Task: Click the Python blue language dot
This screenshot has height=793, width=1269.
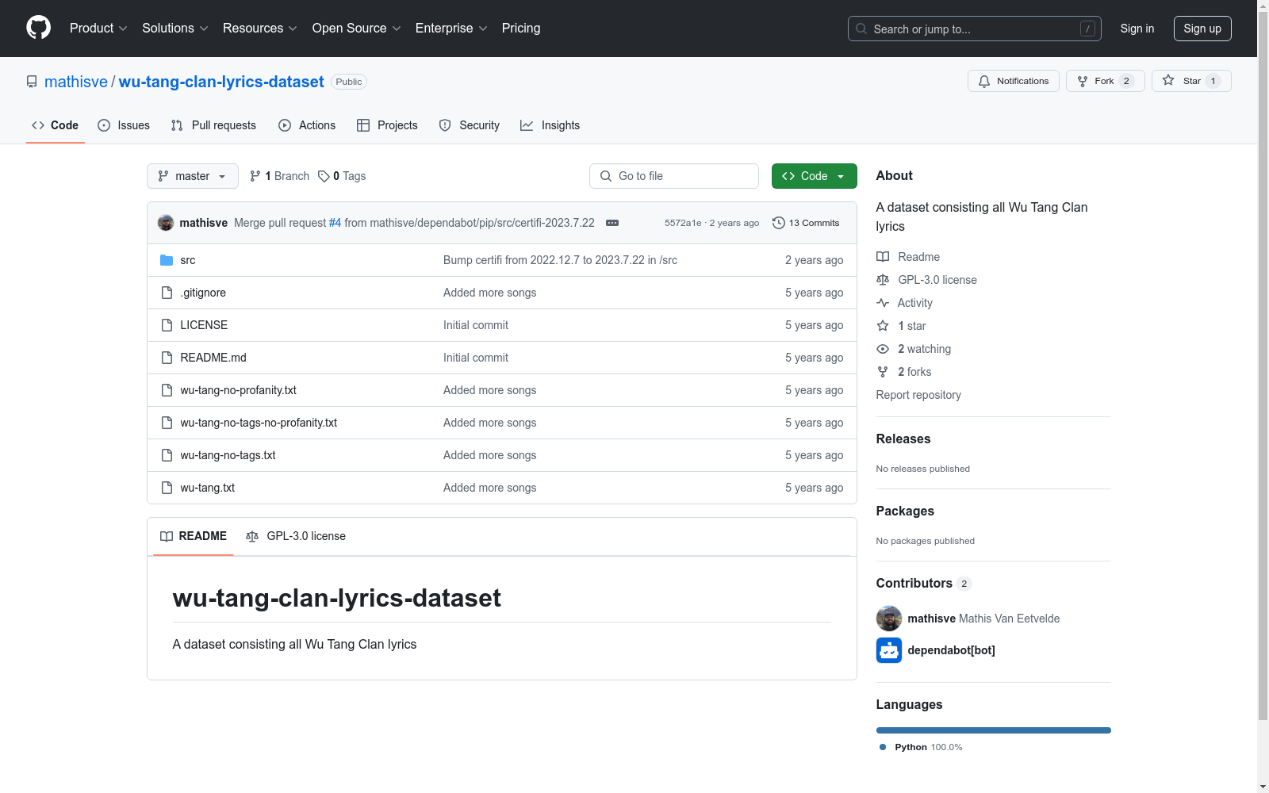Action: tap(883, 747)
